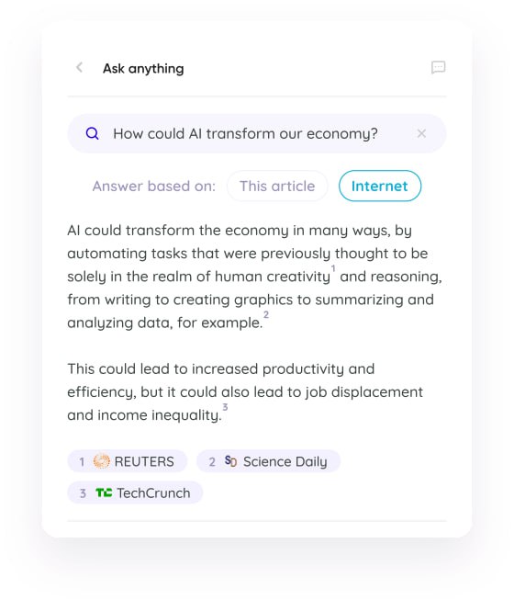This screenshot has height=600, width=514.
Task: Click the Answer based on label
Action: pyautogui.click(x=154, y=187)
